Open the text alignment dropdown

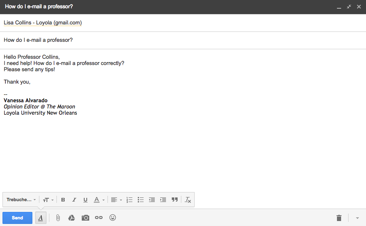pos(116,200)
